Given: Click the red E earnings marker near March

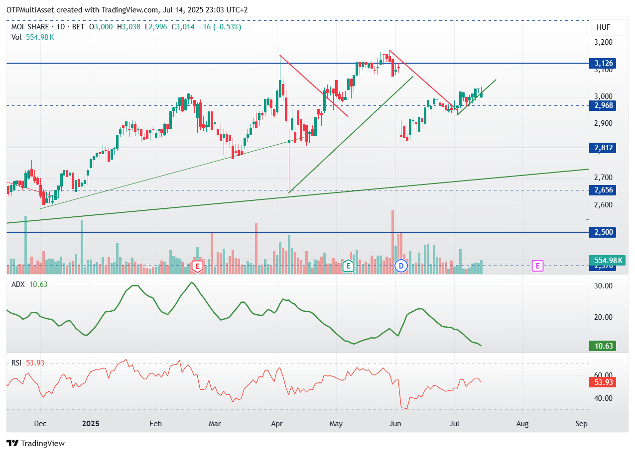Looking at the screenshot, I should pos(198,266).
